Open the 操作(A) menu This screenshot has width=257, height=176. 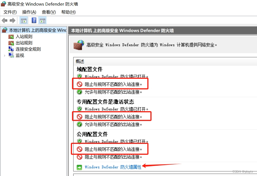click(x=29, y=12)
